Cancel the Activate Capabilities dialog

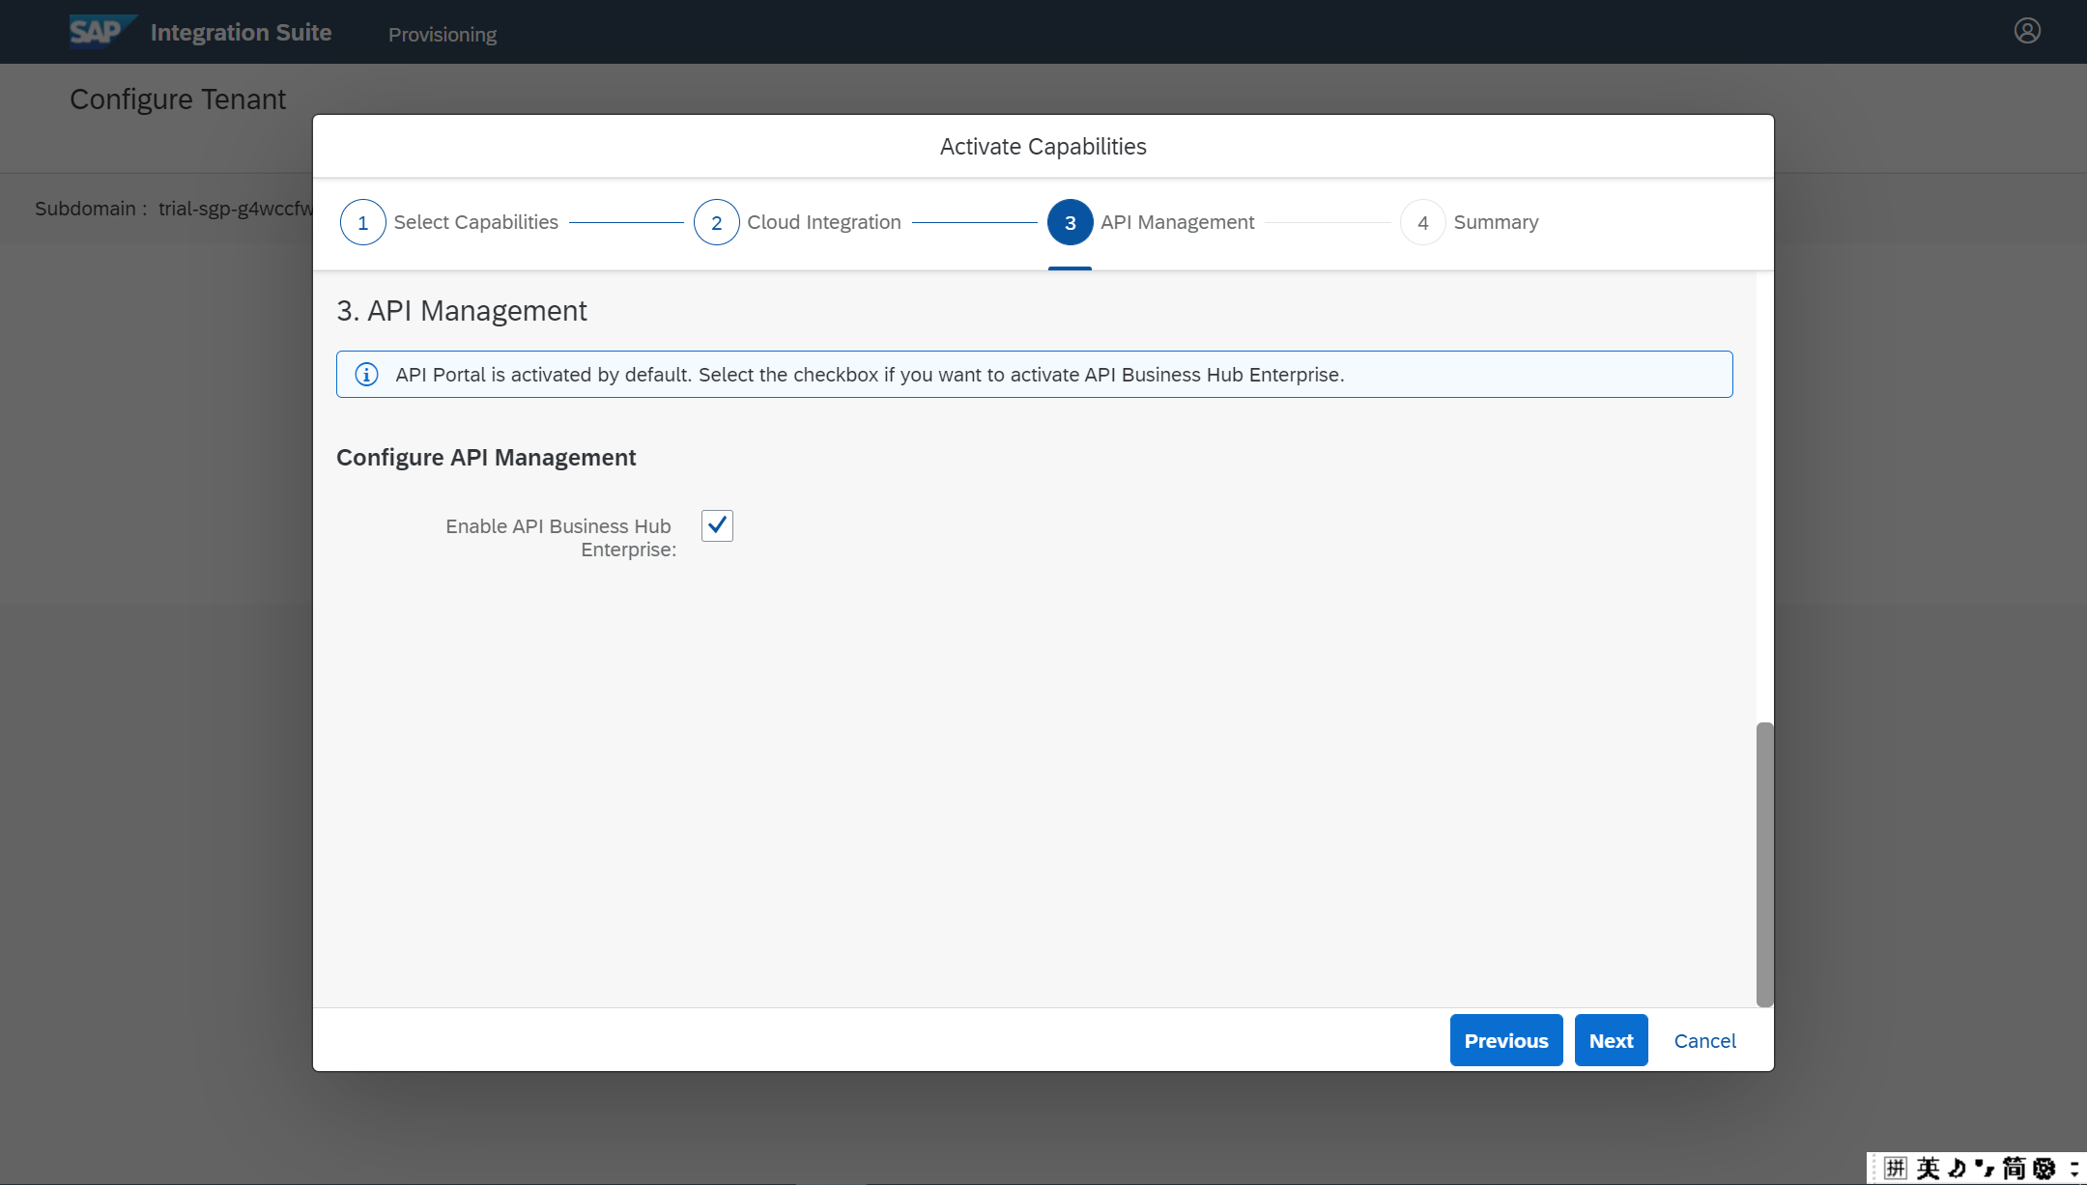[x=1705, y=1040]
